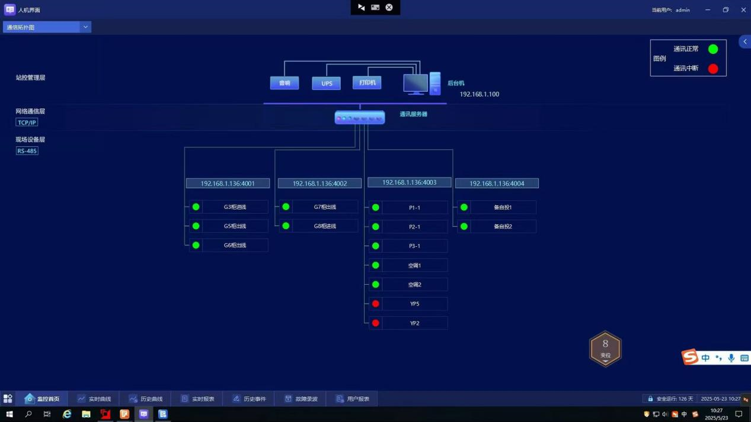
Task: Click the 音响 speaker device node
Action: [285, 83]
